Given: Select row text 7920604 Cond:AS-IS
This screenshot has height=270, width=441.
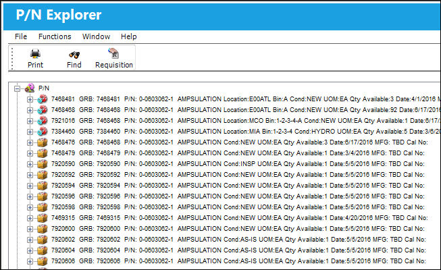Looking at the screenshot, I should click(x=238, y=250).
